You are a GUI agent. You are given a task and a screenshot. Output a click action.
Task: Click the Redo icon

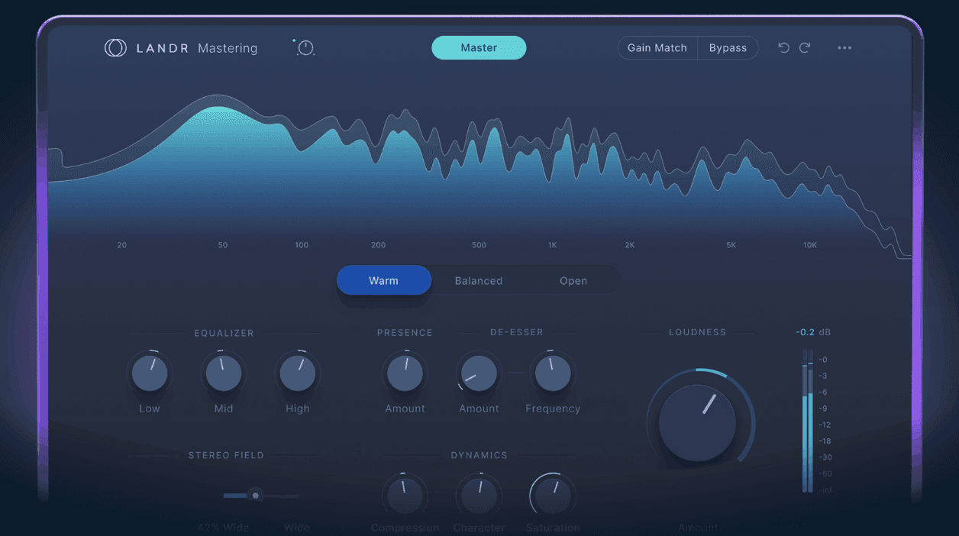point(806,47)
